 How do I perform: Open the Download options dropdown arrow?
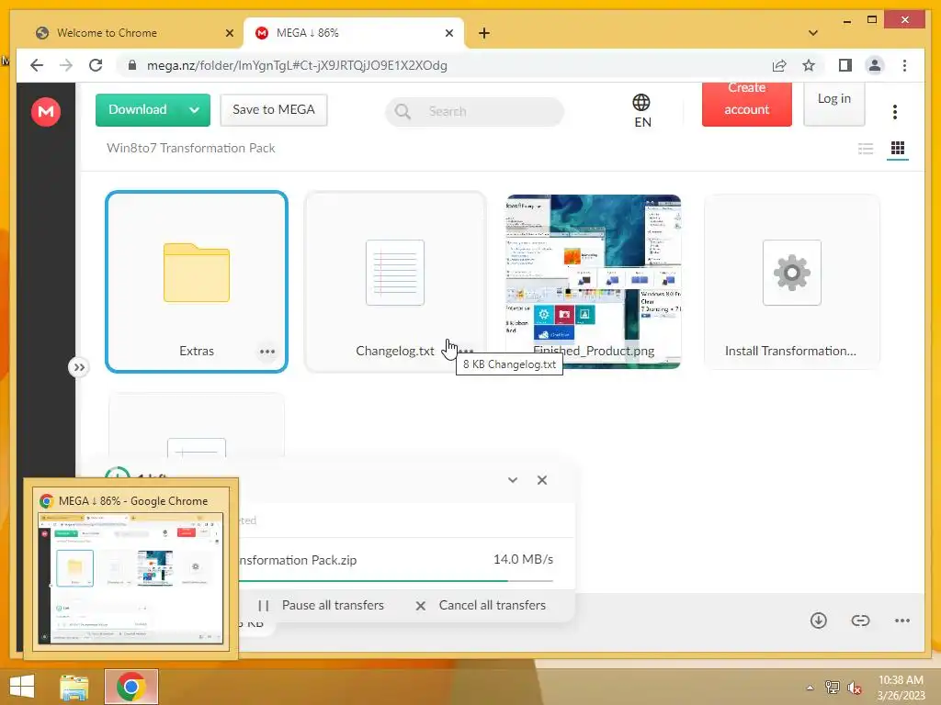[195, 110]
